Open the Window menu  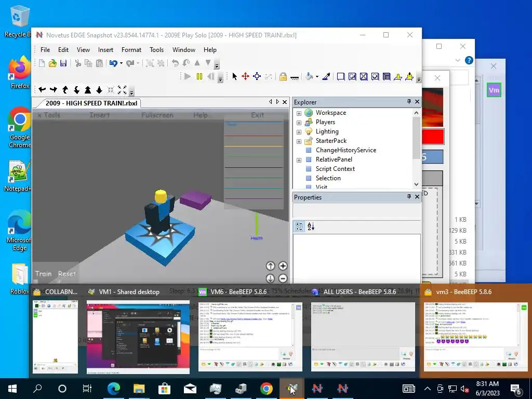pyautogui.click(x=183, y=49)
